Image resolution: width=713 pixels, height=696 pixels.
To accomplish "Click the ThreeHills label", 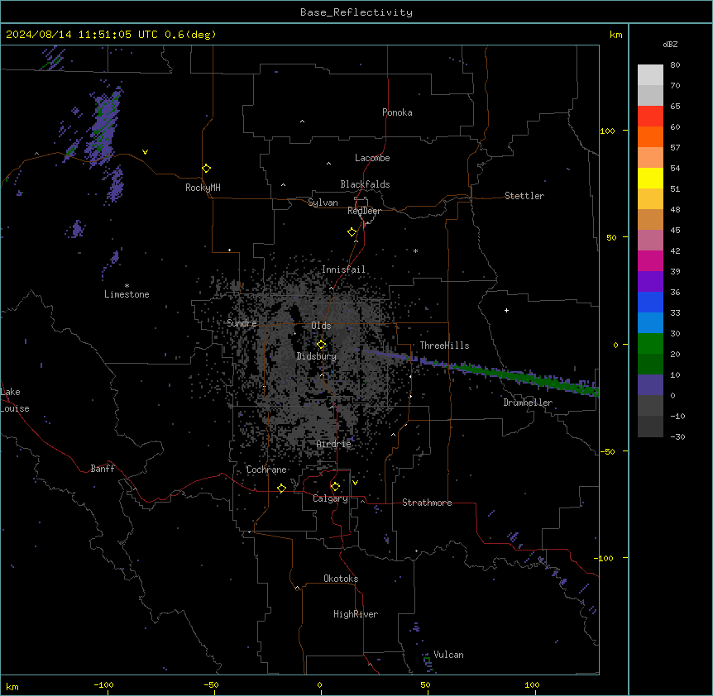I will (444, 346).
